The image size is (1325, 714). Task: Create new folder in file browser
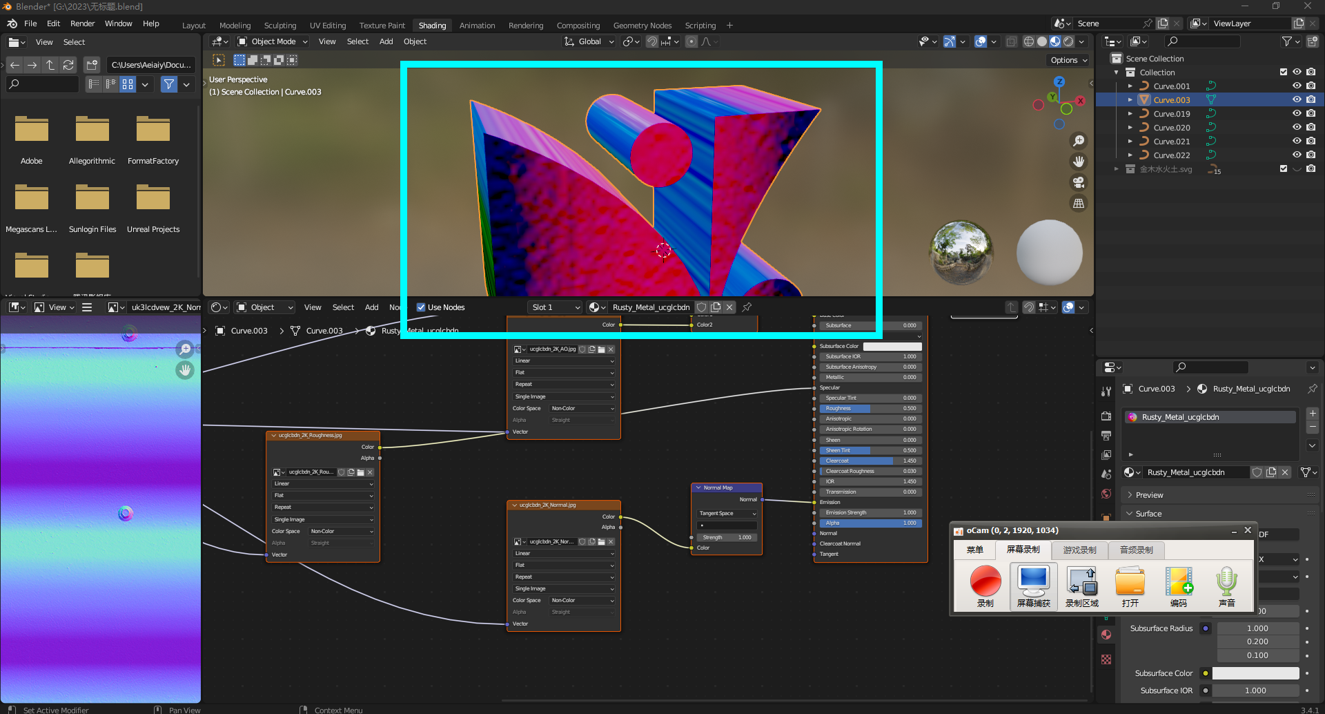(92, 65)
